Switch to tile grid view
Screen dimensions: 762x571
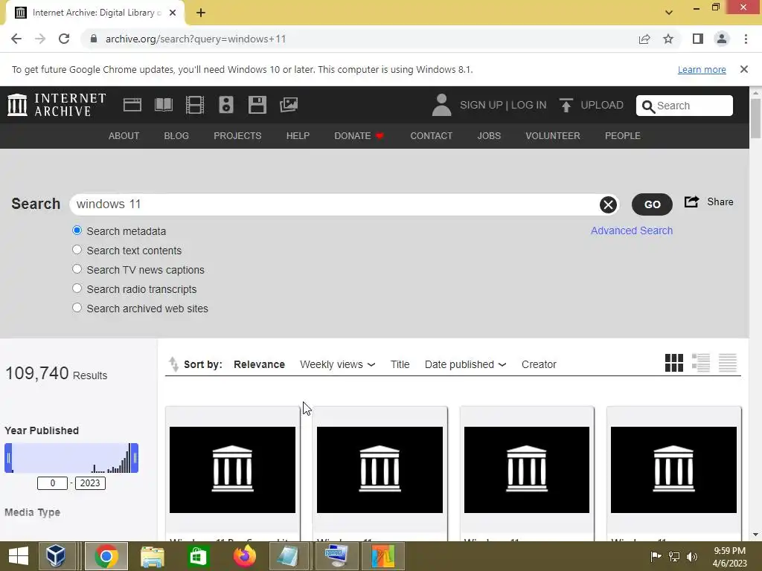tap(674, 363)
